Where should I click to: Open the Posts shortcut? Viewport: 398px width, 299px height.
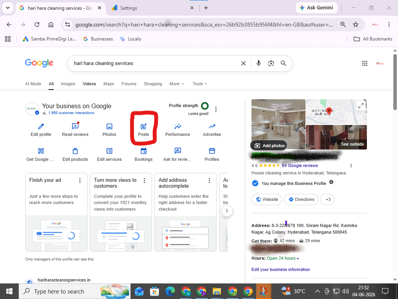[143, 130]
